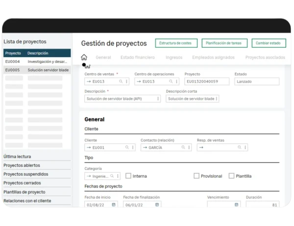294x226 pixels.
Task: Open Resp. de ventas more options
Action: 245,147
